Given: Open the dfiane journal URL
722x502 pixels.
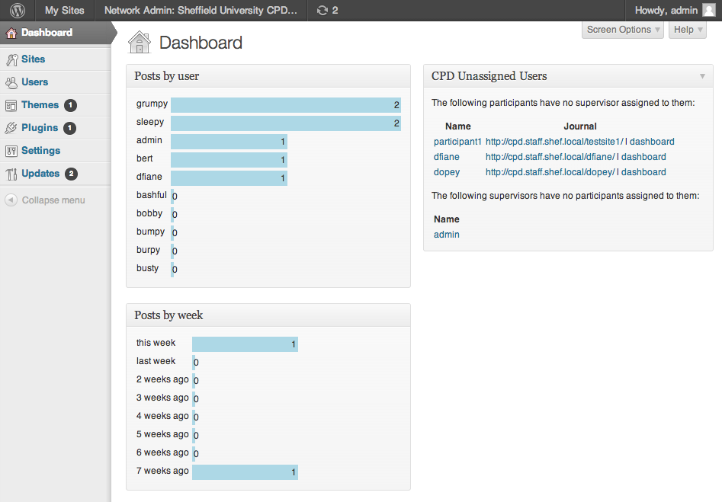Looking at the screenshot, I should (x=550, y=157).
